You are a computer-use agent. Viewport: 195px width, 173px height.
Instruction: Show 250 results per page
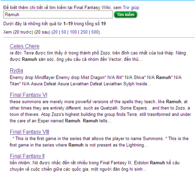click(84, 32)
